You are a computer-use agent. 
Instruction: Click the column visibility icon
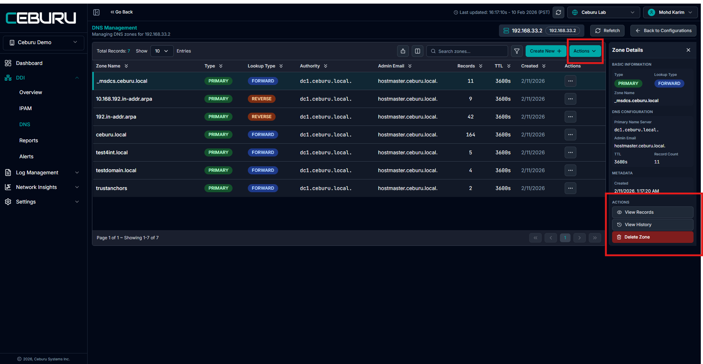(x=418, y=51)
